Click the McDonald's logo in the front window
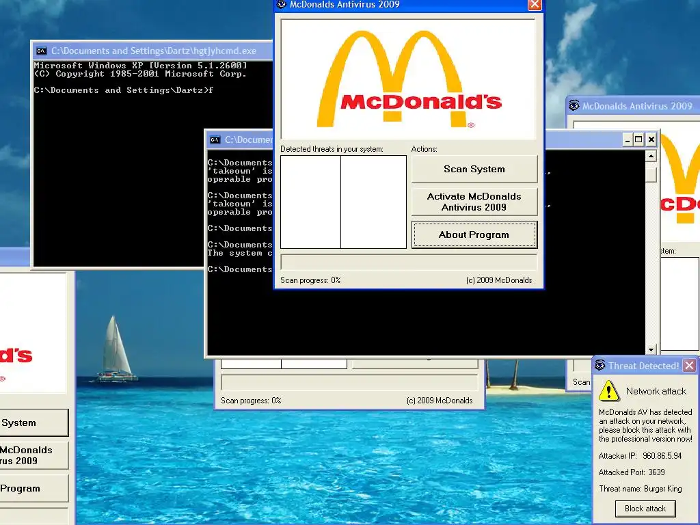The height and width of the screenshot is (525, 700). (408, 79)
